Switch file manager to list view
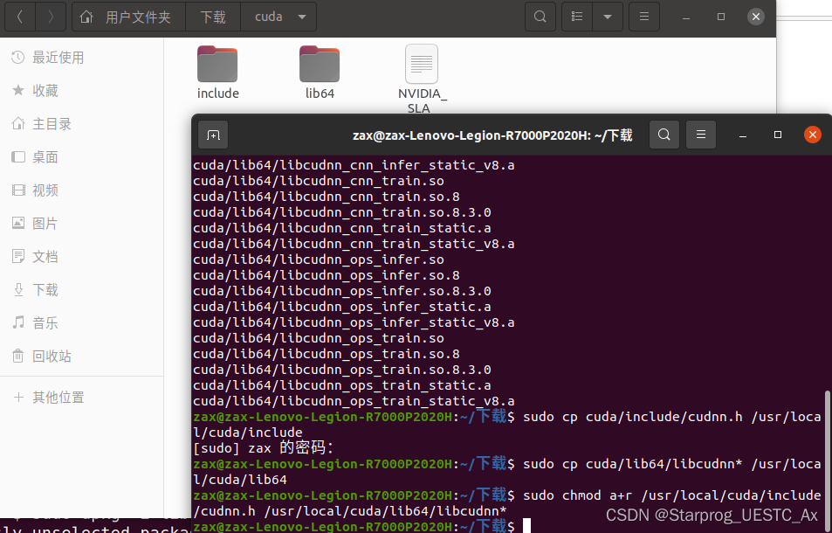The height and width of the screenshot is (533, 832). (577, 17)
